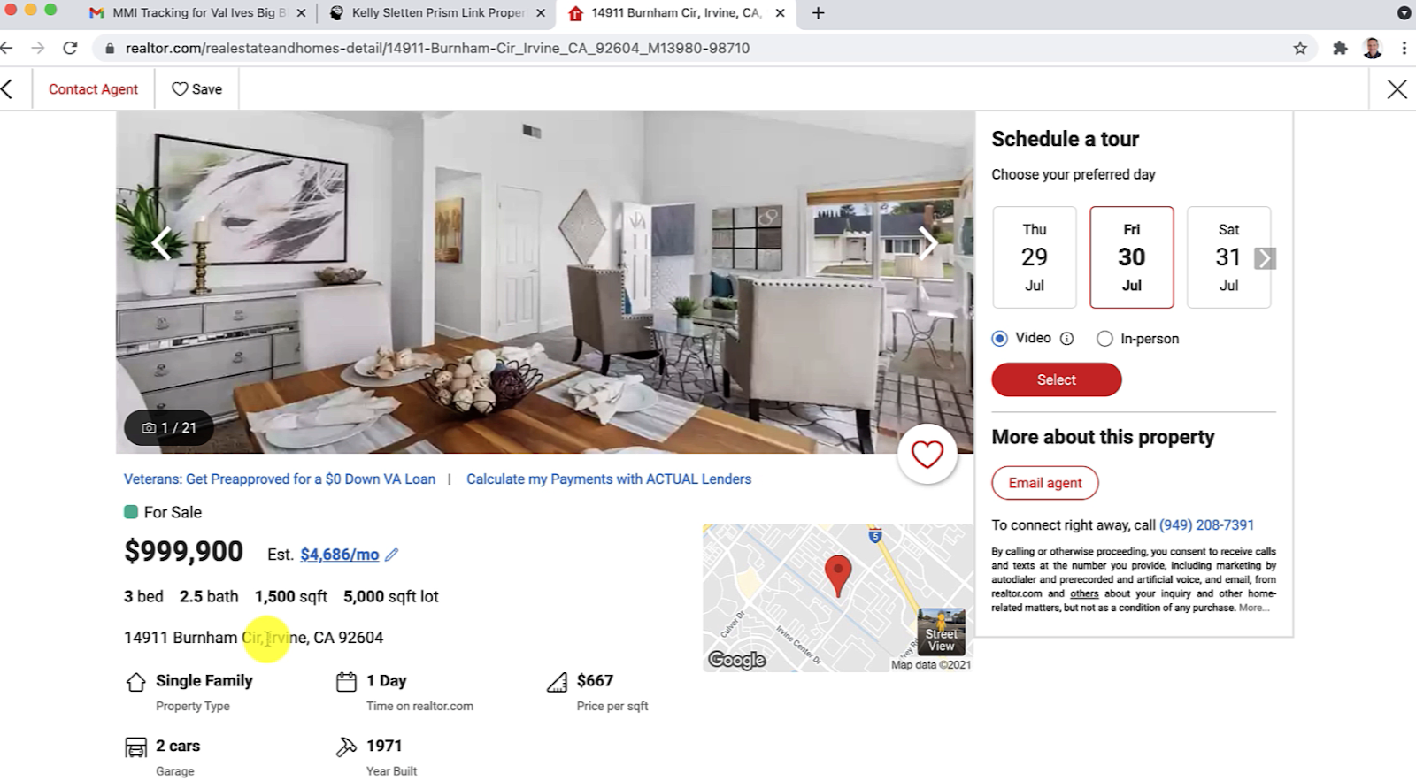Open Email agent button
This screenshot has width=1416, height=781.
pos(1045,483)
